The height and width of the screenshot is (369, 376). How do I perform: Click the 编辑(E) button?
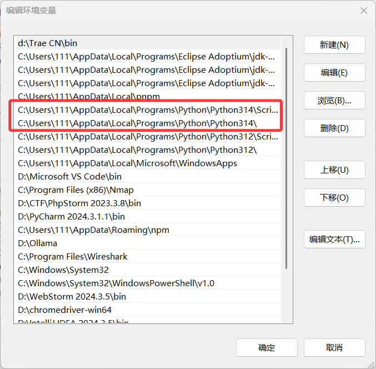pyautogui.click(x=334, y=72)
